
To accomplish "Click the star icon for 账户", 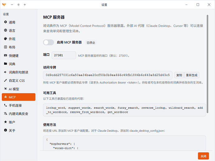I will click(x=6, y=122).
